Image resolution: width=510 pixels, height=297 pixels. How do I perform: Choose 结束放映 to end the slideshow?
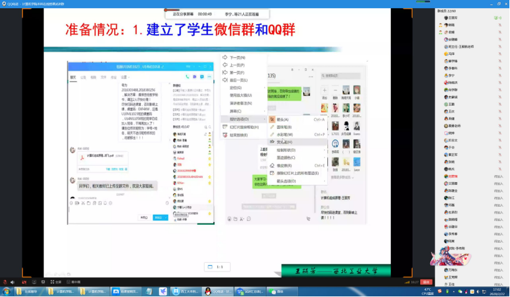pyautogui.click(x=238, y=134)
